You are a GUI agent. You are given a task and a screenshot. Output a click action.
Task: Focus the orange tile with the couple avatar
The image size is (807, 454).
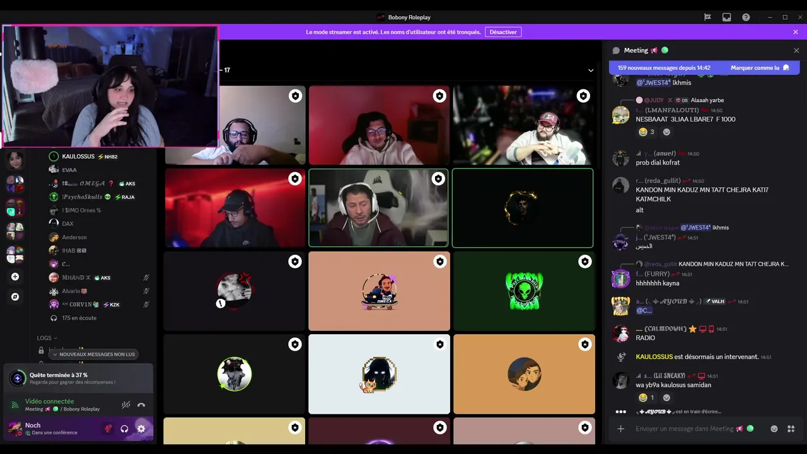pos(524,375)
